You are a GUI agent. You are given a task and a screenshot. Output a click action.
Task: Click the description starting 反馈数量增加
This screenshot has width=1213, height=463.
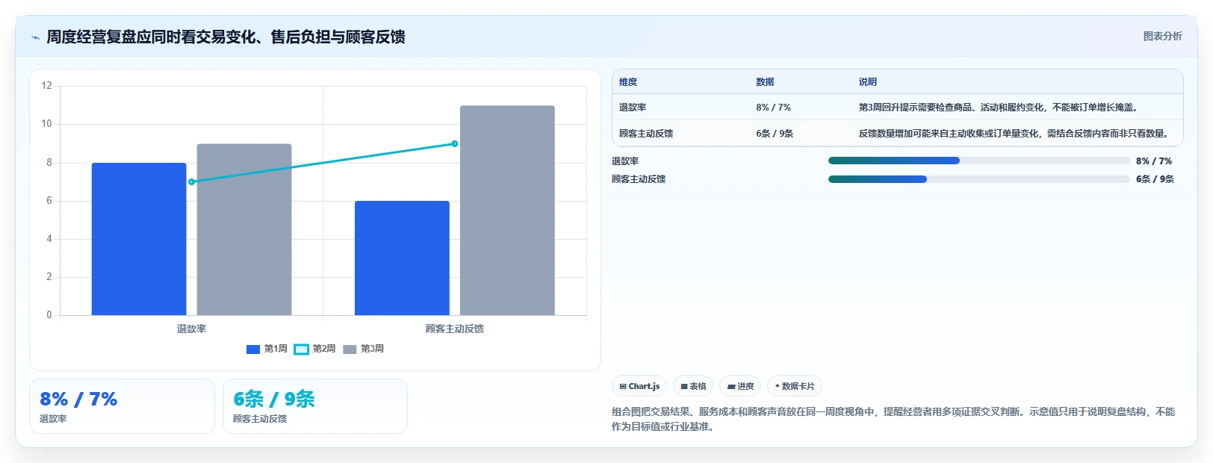1014,134
